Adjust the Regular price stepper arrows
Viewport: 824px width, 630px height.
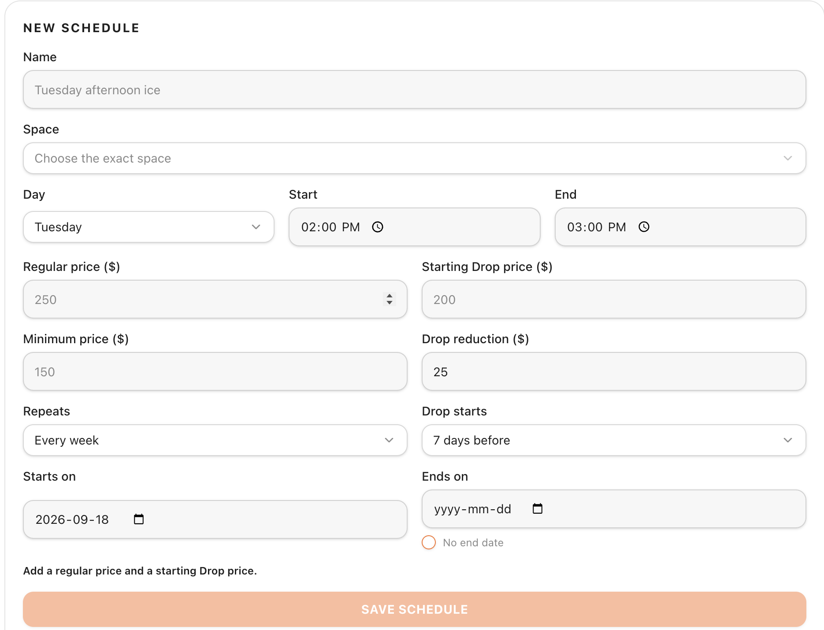390,299
